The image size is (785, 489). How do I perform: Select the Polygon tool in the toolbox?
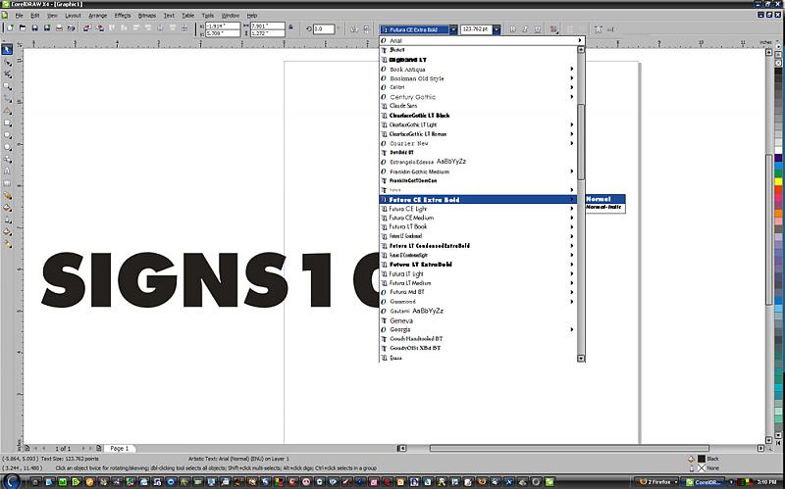click(x=7, y=147)
